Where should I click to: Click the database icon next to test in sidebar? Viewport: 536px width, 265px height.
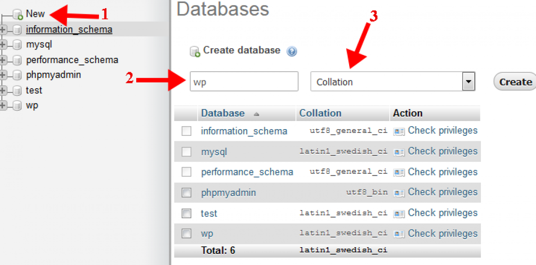point(17,91)
